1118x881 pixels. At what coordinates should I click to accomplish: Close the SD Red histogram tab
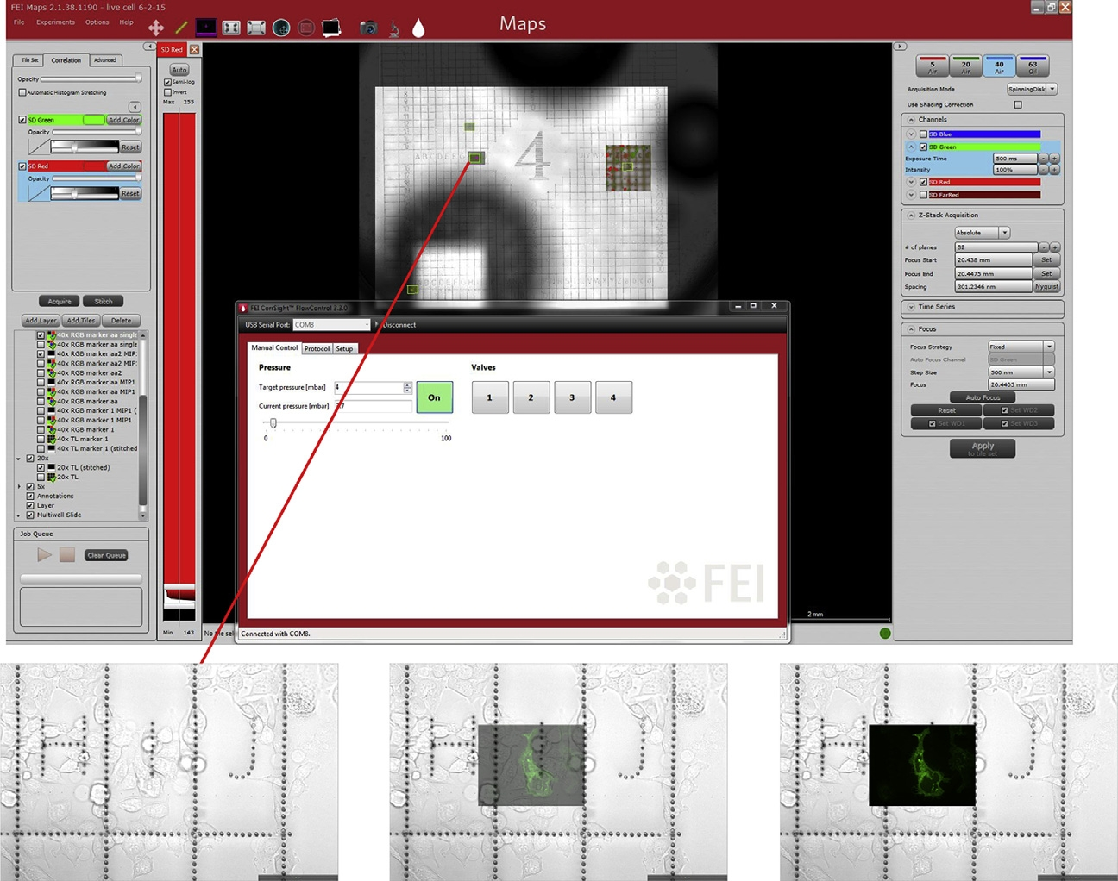[194, 50]
